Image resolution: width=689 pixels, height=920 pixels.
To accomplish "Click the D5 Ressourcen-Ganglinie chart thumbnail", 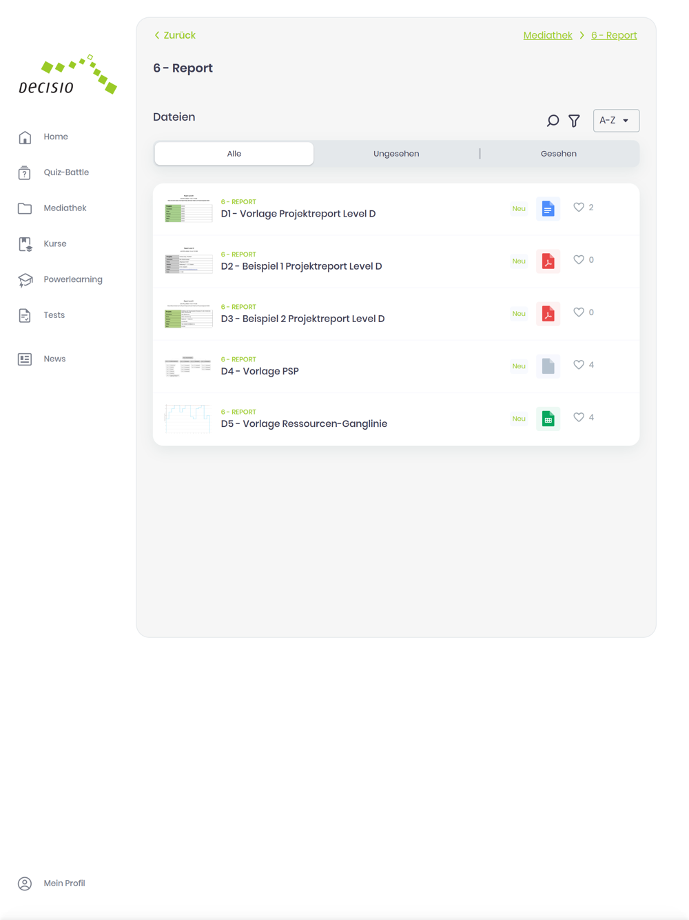I will [x=187, y=419].
